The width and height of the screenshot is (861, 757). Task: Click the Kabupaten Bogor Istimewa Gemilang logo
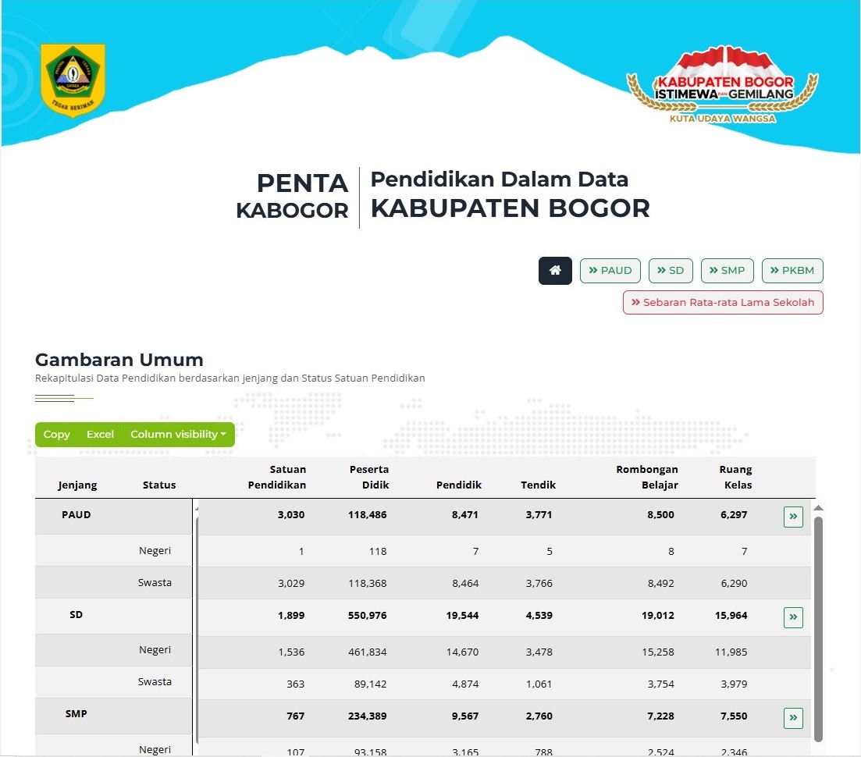point(723,86)
